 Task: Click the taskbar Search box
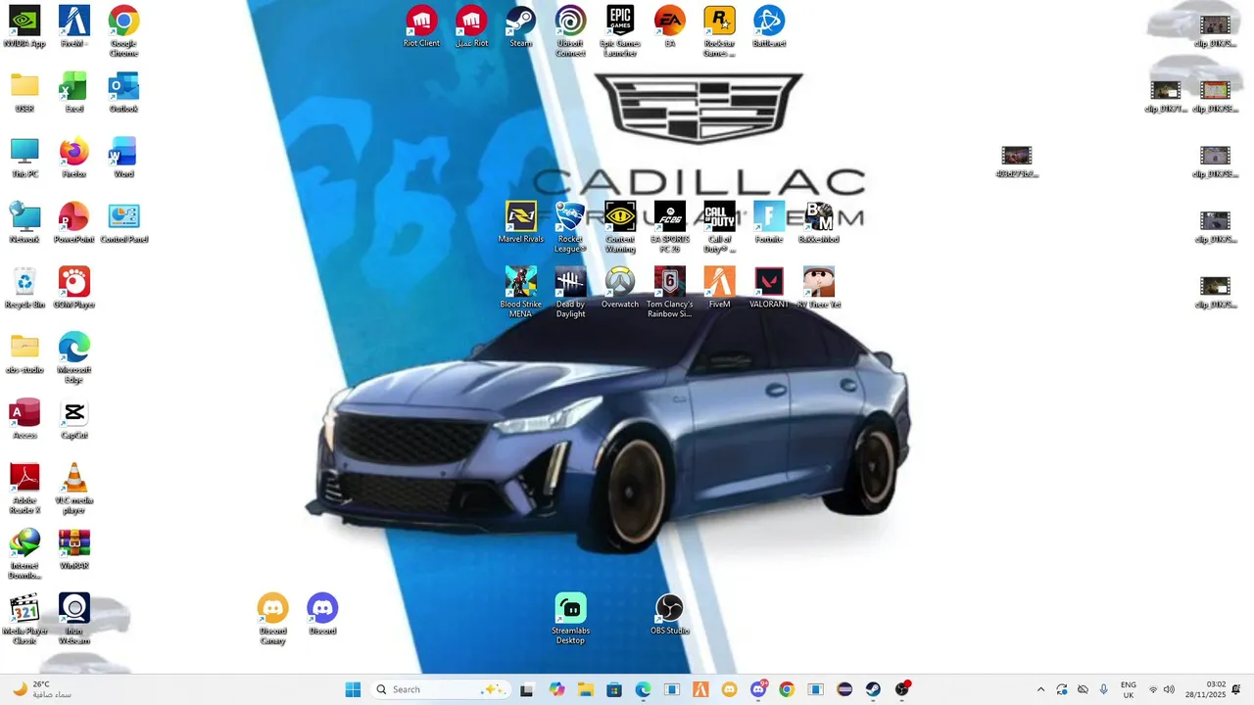[x=439, y=689]
